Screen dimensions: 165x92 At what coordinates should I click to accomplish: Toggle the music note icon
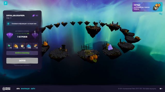[x=5, y=3]
